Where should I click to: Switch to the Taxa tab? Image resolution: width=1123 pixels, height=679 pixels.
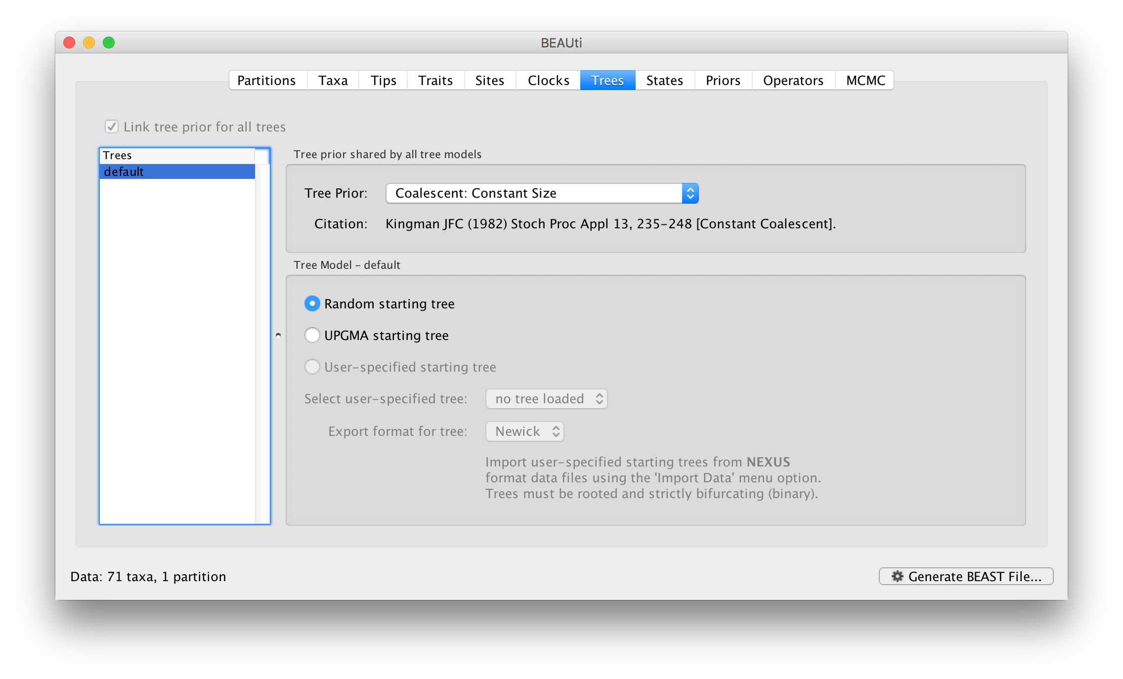333,81
